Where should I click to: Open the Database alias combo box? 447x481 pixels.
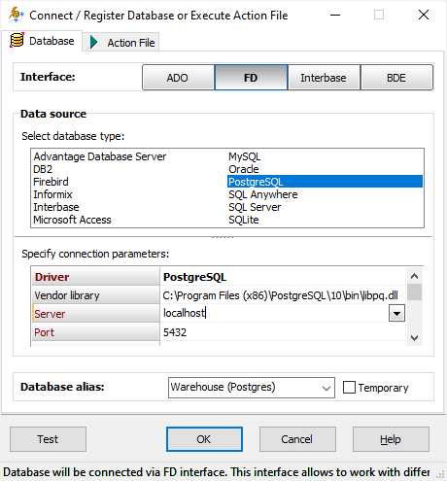(252, 388)
